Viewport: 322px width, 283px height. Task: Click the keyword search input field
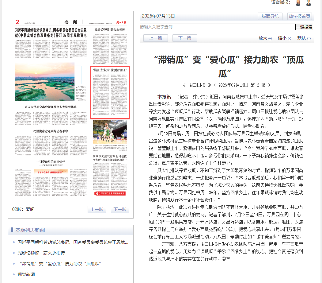(x=218, y=27)
